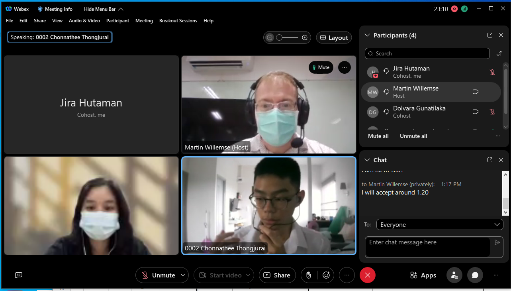Open the Audio & Video menu
The width and height of the screenshot is (511, 291).
click(84, 21)
